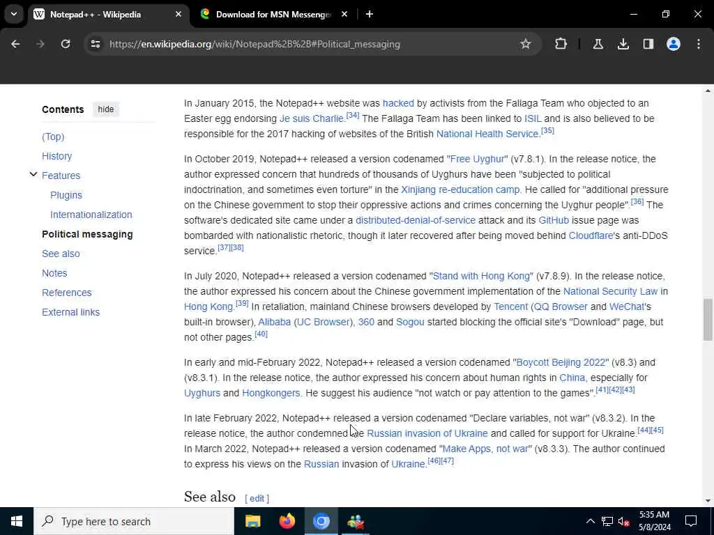This screenshot has height=535, width=714.
Task: Open the muted volume tray icon
Action: 623,521
